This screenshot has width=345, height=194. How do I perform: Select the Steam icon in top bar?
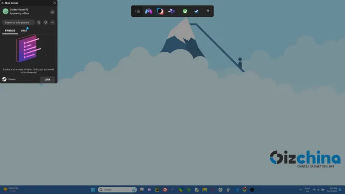tap(196, 11)
